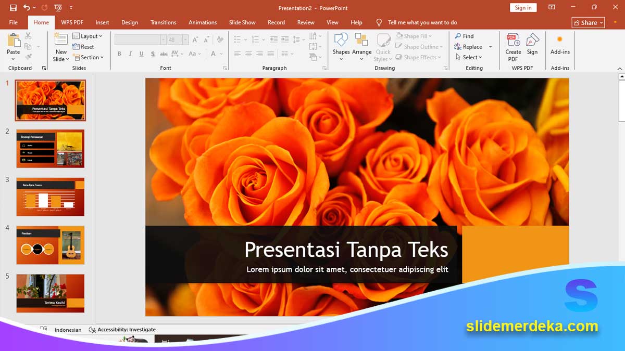Click Replace in Editing group
The image size is (625, 351).
468,47
